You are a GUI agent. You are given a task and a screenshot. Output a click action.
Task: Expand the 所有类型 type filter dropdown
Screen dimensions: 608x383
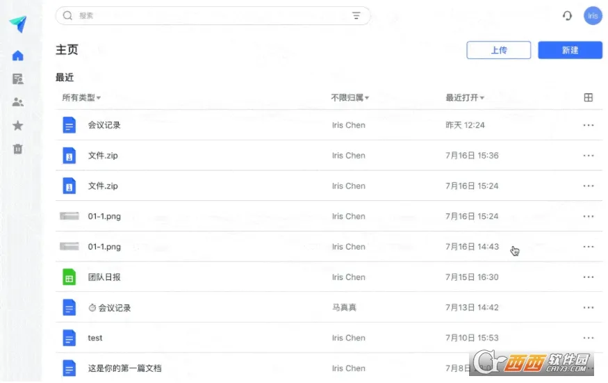[81, 98]
